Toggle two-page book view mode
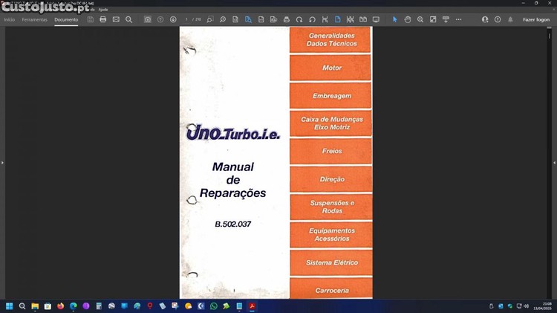The image size is (557, 313). (362, 19)
